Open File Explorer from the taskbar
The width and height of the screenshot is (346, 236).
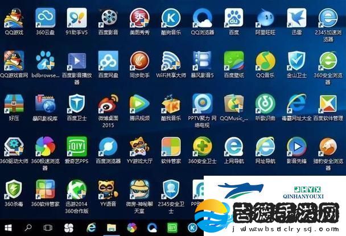point(112,228)
